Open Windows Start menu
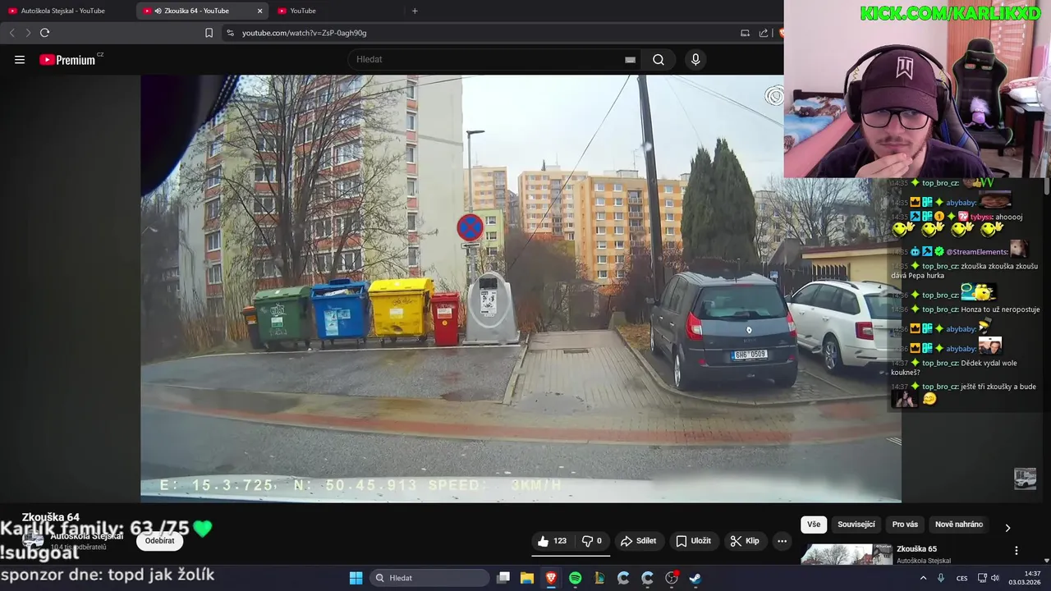 tap(356, 578)
